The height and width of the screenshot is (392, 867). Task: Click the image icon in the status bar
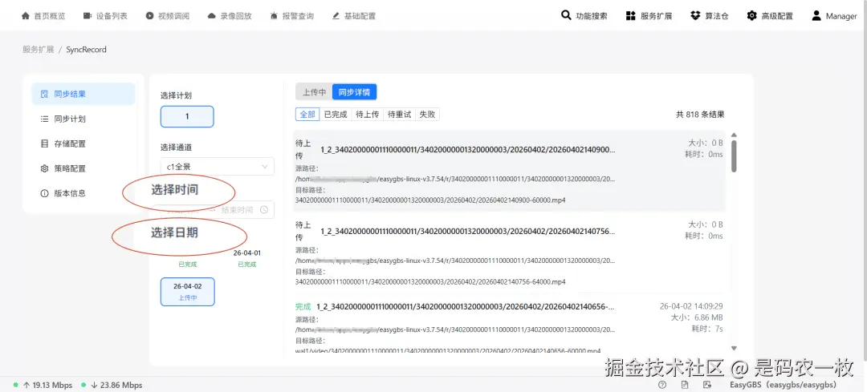click(706, 385)
